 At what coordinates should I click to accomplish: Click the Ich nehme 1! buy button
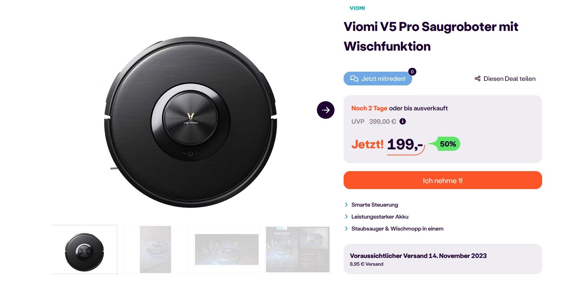tap(443, 180)
